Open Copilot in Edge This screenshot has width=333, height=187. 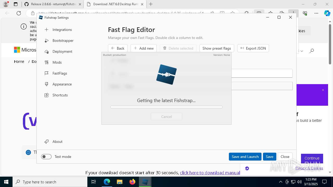pyautogui.click(x=327, y=13)
